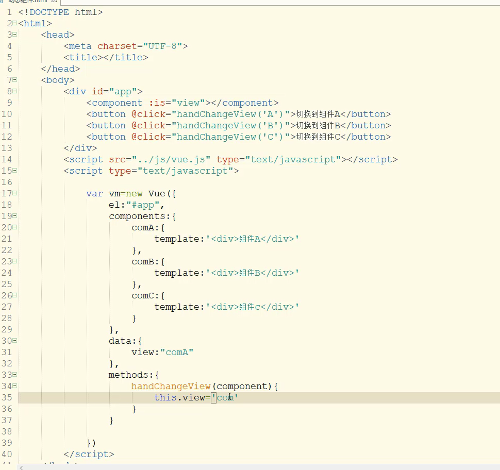Click the var keyword on line 17
The image size is (500, 470).
pyautogui.click(x=94, y=194)
